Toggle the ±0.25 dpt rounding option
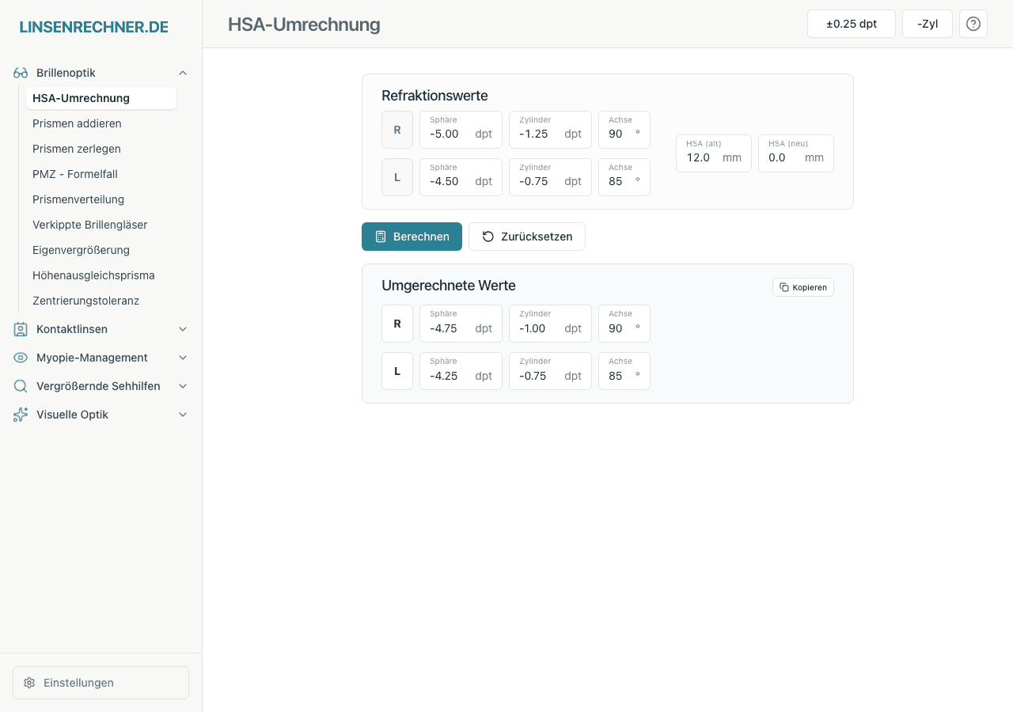 point(851,24)
